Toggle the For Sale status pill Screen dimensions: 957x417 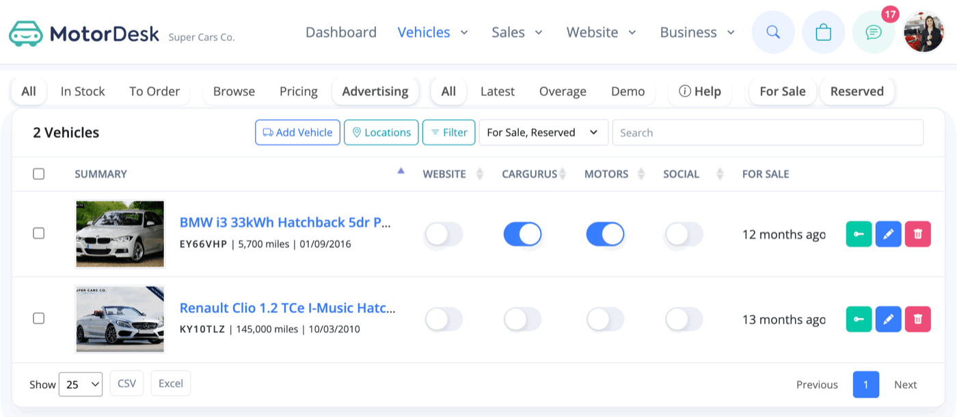pos(783,92)
